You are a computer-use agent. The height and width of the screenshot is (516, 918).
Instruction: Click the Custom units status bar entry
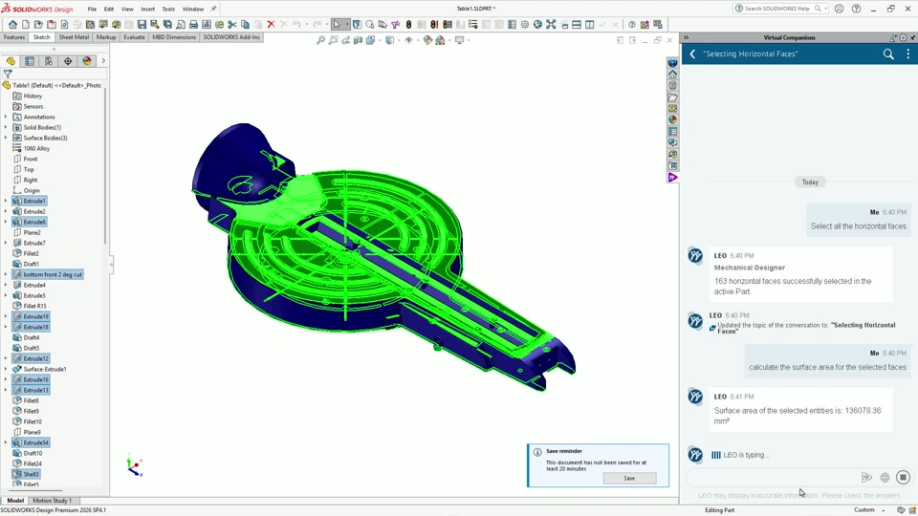(864, 510)
